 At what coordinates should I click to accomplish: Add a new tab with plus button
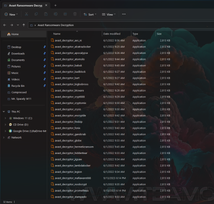tap(56, 6)
